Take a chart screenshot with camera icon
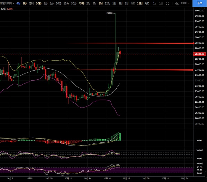This screenshot has height=182, width=207. [160, 3]
